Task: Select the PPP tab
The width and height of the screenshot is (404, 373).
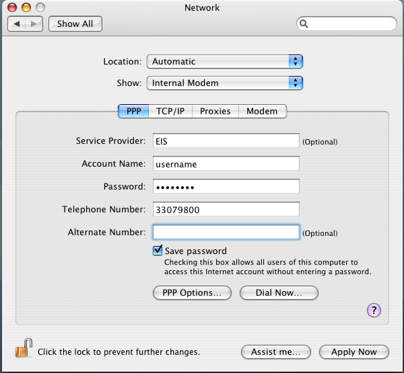Action: [134, 111]
